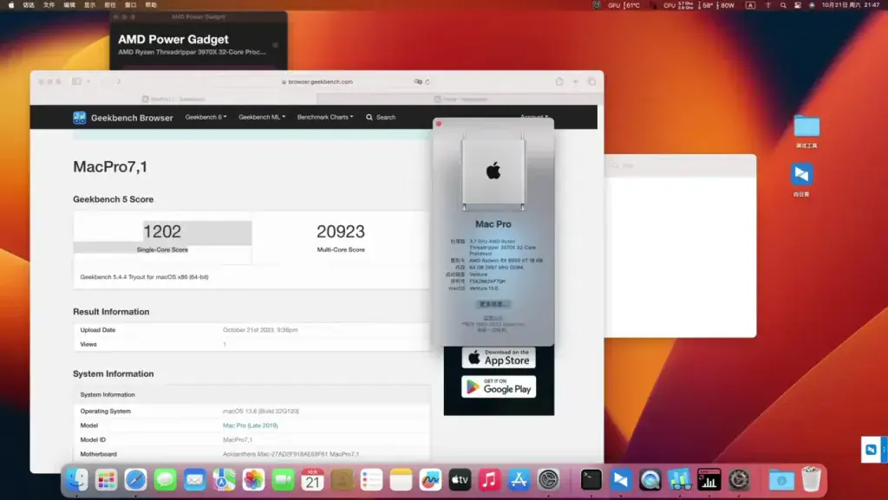Image resolution: width=888 pixels, height=500 pixels.
Task: Open the Mac Pro (Late 2019) link
Action: tap(251, 425)
